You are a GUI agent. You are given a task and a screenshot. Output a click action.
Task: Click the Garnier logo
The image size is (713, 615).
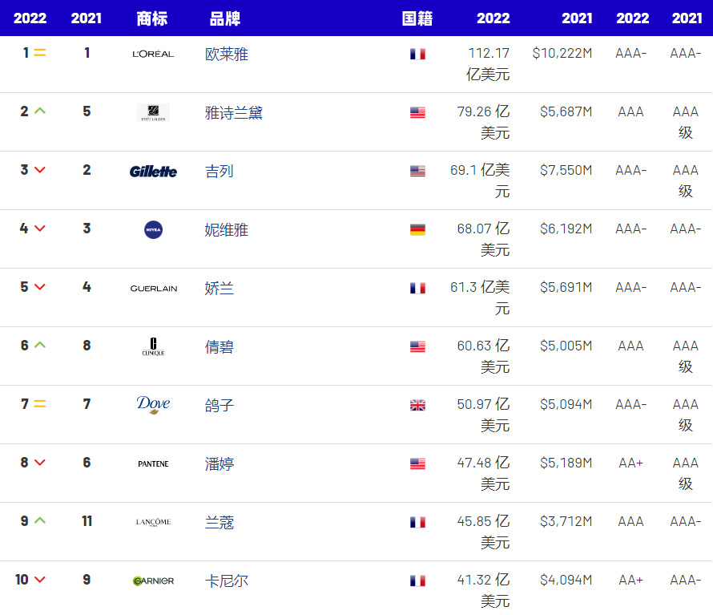click(x=153, y=581)
